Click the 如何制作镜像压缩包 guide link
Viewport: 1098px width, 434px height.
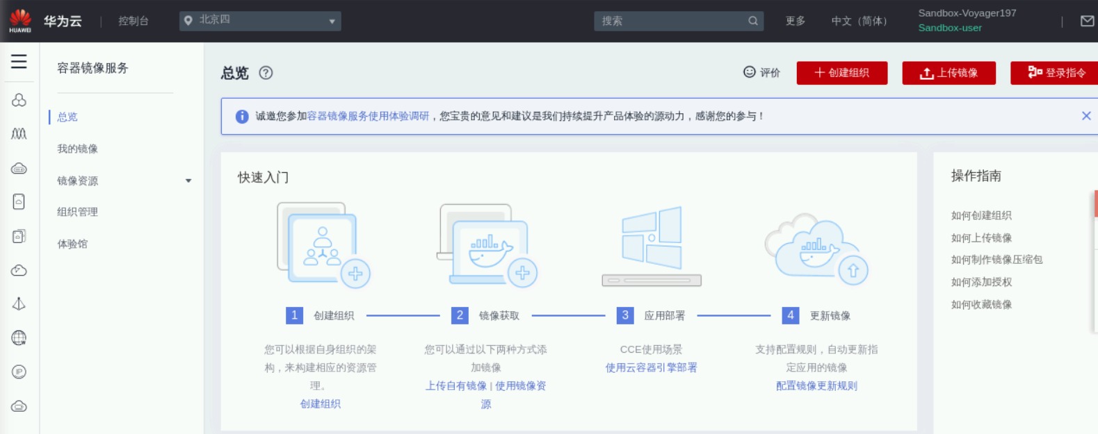pyautogui.click(x=996, y=260)
